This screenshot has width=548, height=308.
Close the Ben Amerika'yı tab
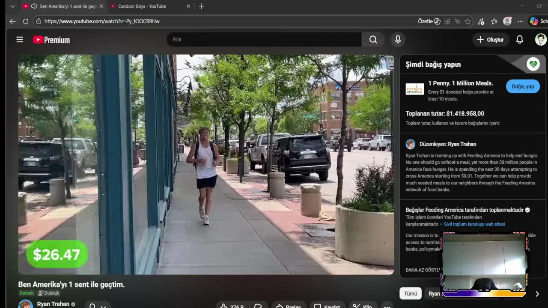[x=101, y=6]
